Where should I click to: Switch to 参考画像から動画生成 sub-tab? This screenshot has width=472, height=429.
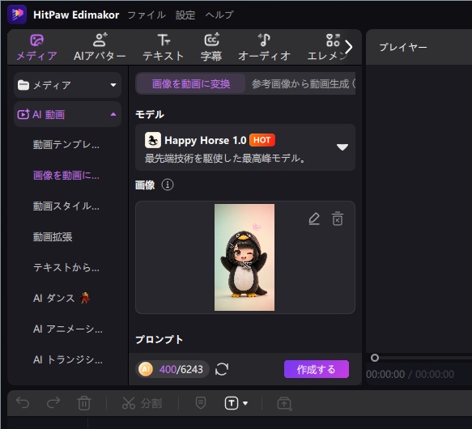click(300, 83)
